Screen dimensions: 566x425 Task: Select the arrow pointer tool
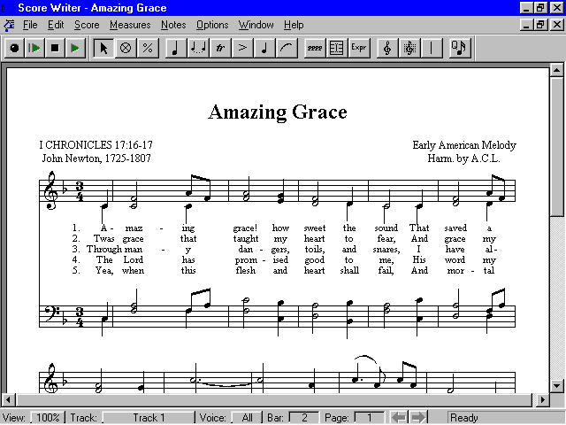coord(103,48)
